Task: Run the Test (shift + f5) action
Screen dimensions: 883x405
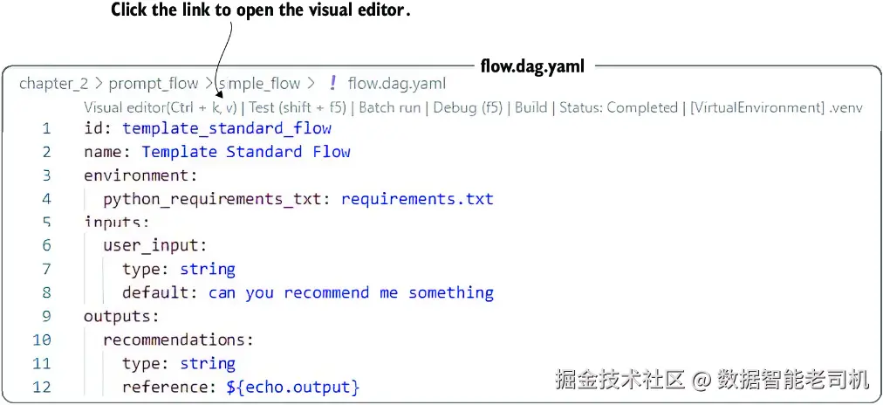Action: tap(298, 107)
